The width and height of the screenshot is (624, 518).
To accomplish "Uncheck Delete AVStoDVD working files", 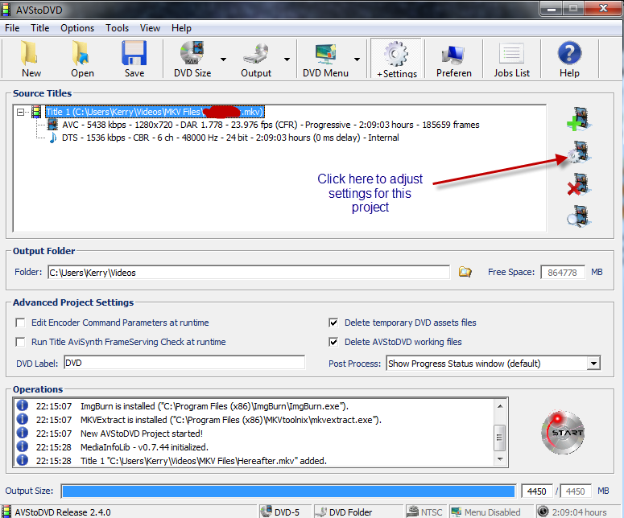I will point(333,342).
